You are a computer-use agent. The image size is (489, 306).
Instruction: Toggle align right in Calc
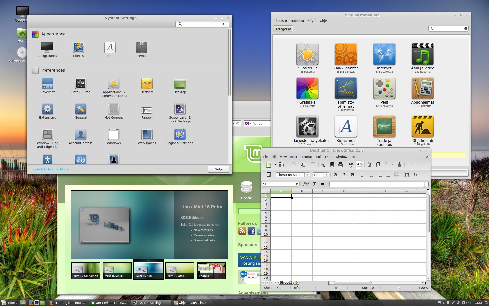[380, 175]
